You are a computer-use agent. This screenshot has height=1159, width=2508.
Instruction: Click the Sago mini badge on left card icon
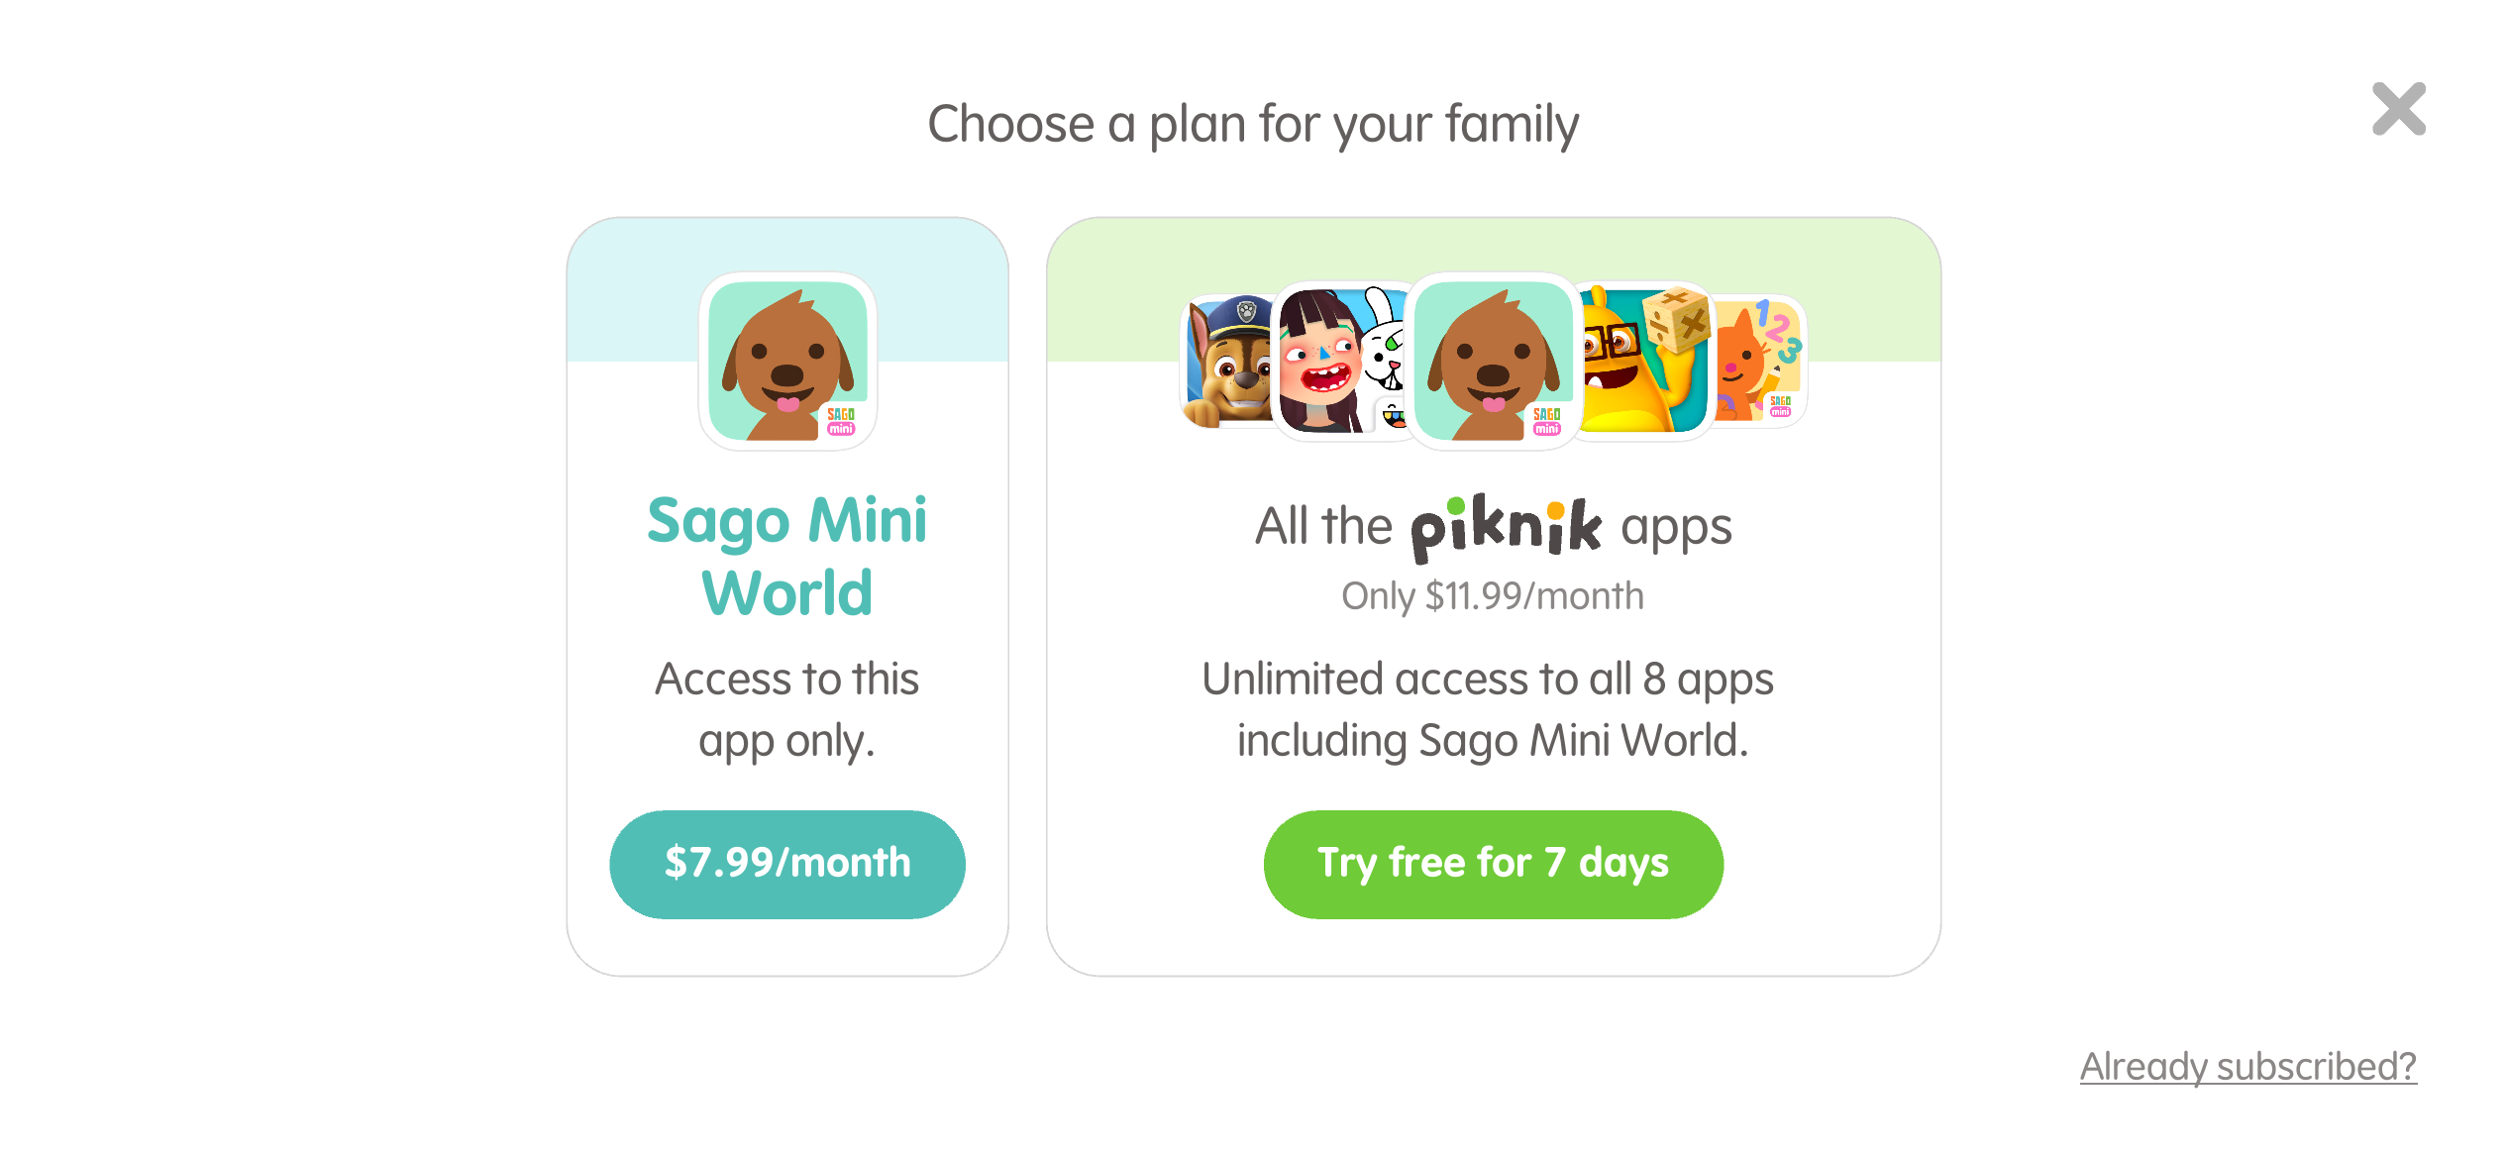pos(841,421)
